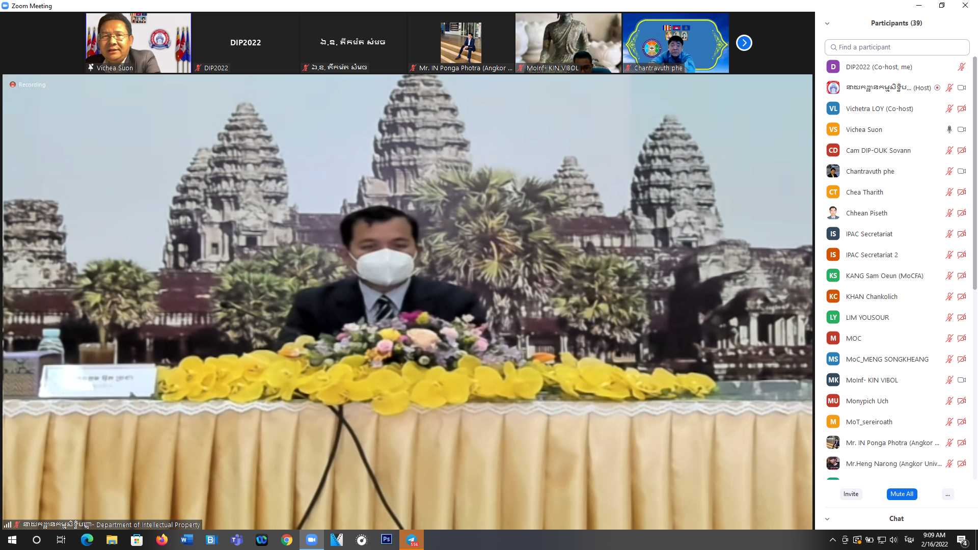The image size is (978, 550).
Task: Toggle MoInf- KIN VIBOL video icon
Action: point(962,380)
